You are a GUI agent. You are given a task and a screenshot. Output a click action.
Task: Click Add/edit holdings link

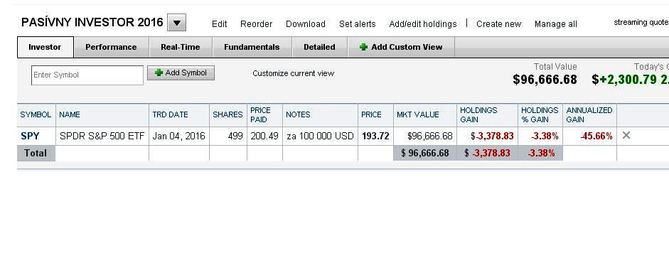click(423, 24)
